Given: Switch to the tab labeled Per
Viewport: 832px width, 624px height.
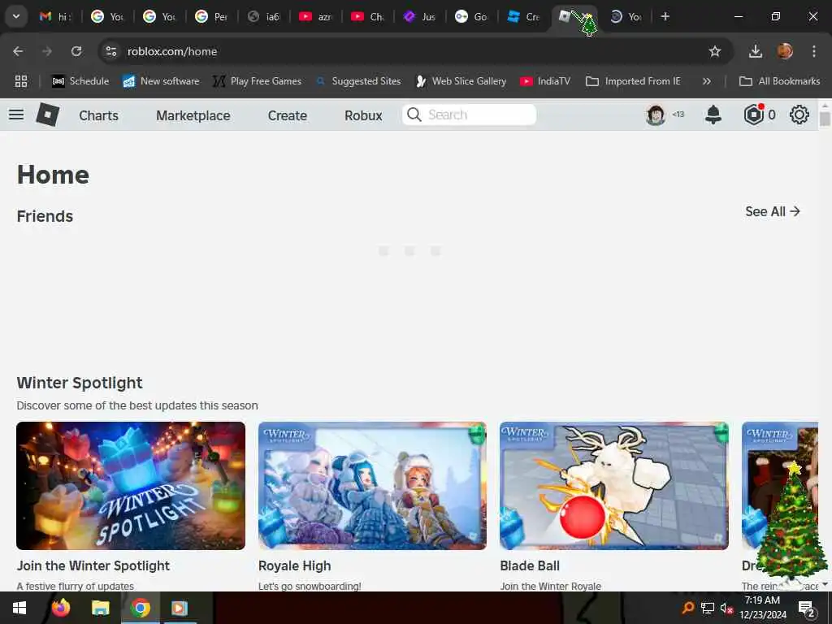Looking at the screenshot, I should click(211, 16).
